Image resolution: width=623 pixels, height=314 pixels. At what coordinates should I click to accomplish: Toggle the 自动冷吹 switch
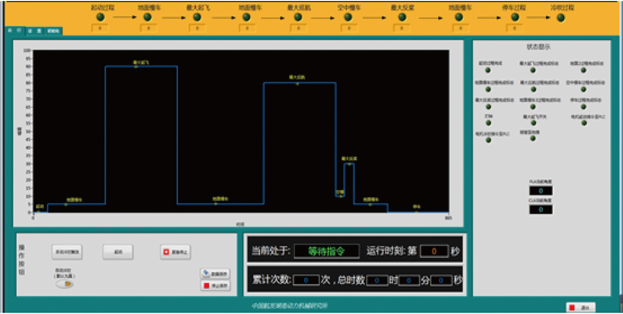[x=64, y=284]
